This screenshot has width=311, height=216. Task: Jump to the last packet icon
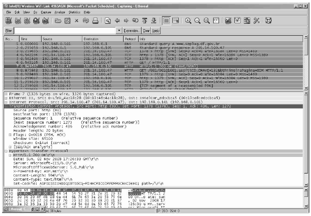pos(154,20)
